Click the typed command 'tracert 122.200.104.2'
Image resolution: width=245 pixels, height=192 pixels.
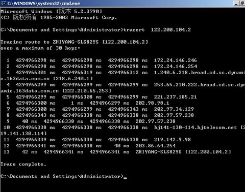[157, 30]
